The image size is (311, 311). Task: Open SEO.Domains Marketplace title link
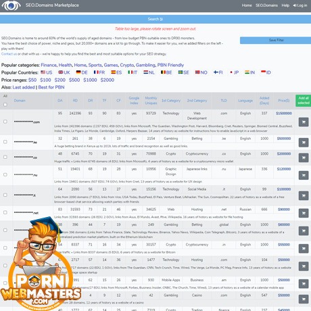pos(52,5)
